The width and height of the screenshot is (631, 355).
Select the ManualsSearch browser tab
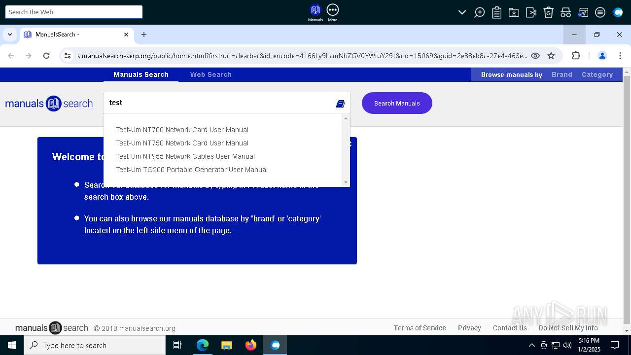(76, 35)
